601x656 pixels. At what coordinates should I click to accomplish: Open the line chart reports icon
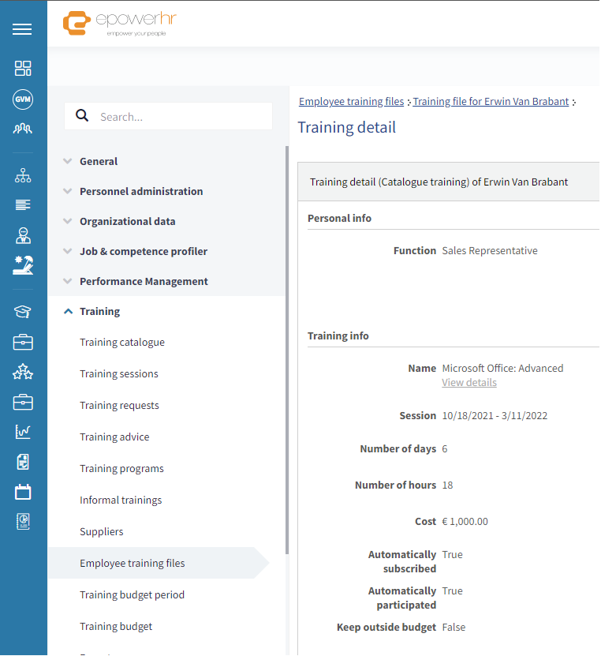23,432
